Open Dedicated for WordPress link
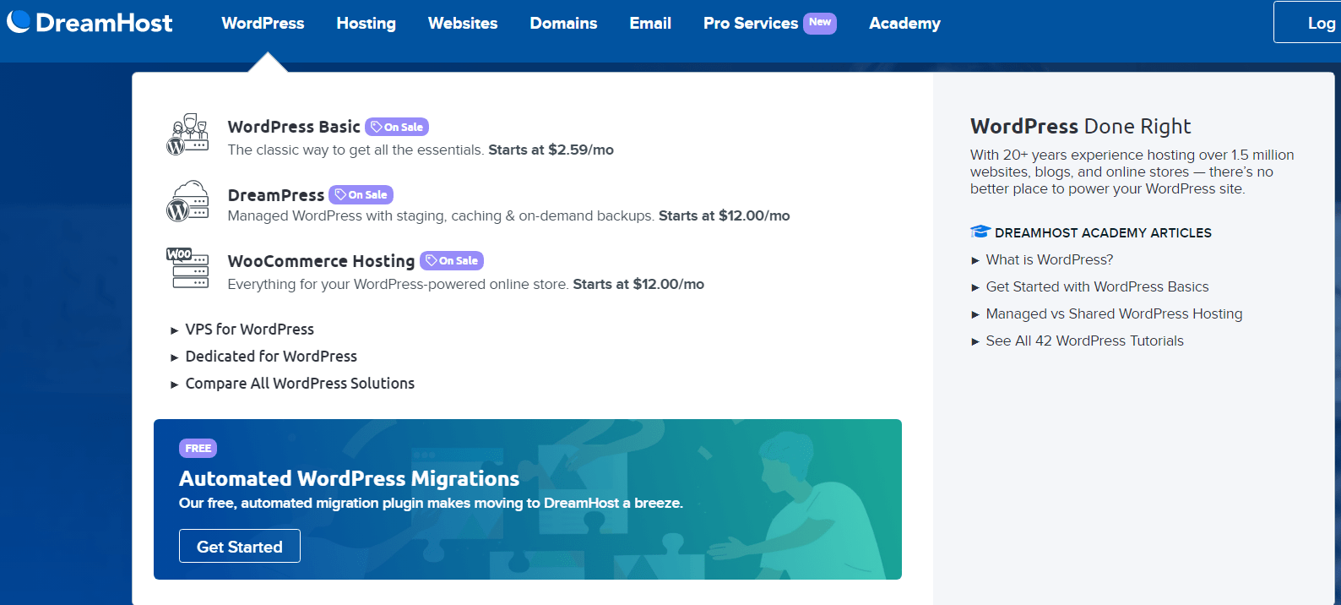The height and width of the screenshot is (605, 1341). (271, 357)
